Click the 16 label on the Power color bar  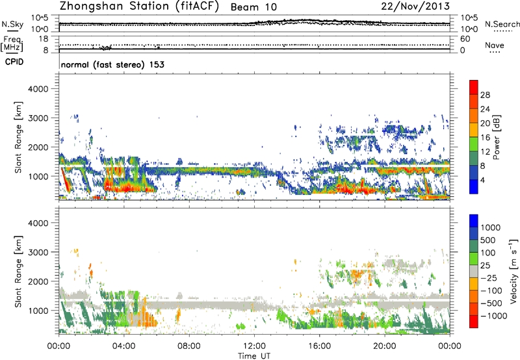click(x=485, y=138)
